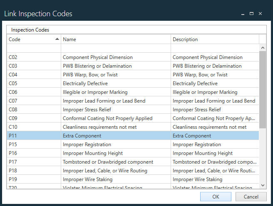Sort by the Description column header
The height and width of the screenshot is (206, 273).
click(x=214, y=39)
